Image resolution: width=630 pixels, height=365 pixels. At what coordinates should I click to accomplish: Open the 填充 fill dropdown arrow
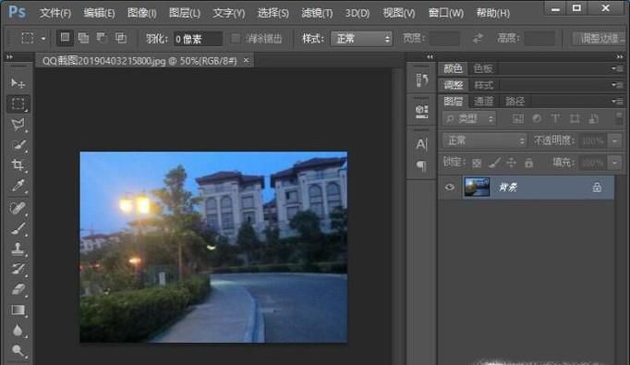coord(614,164)
